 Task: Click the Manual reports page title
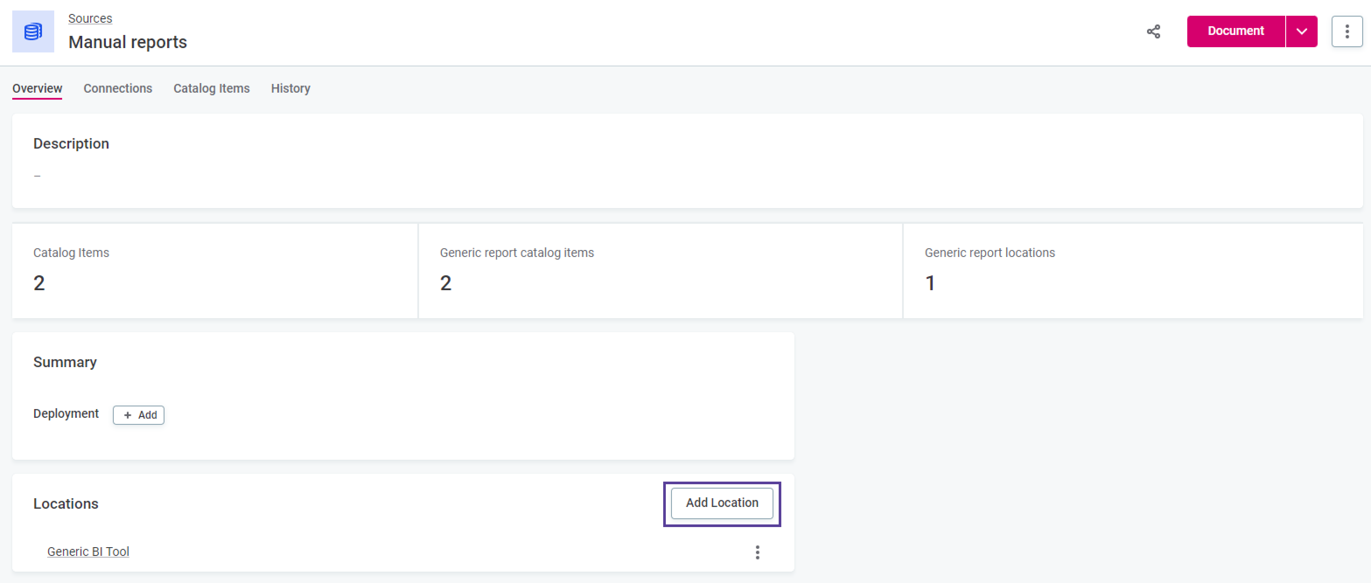click(x=128, y=42)
